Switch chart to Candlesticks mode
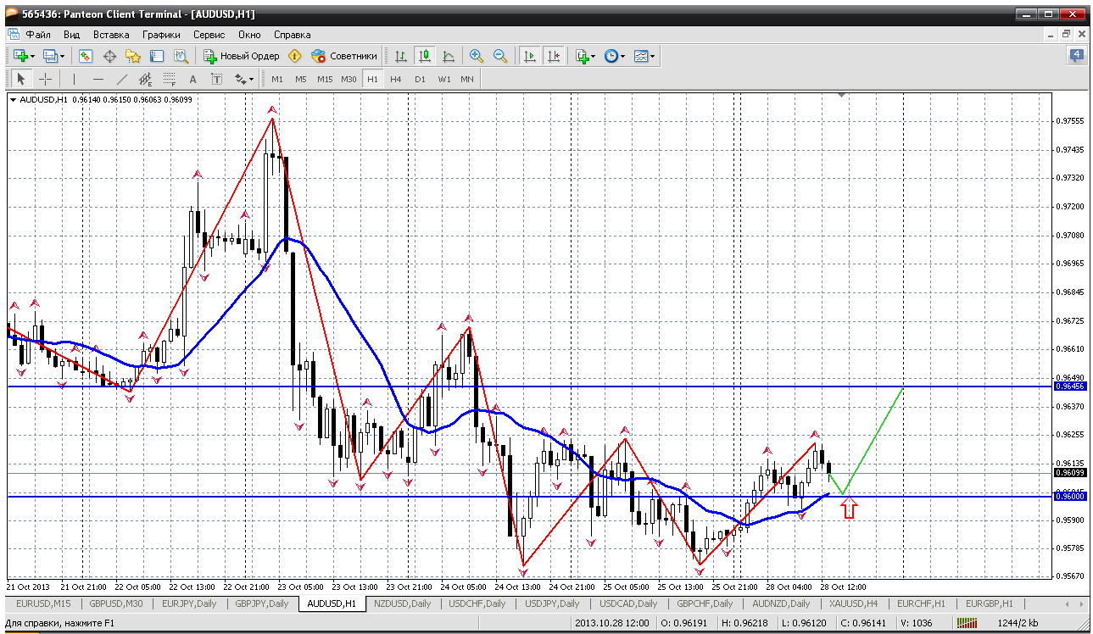 (x=425, y=56)
